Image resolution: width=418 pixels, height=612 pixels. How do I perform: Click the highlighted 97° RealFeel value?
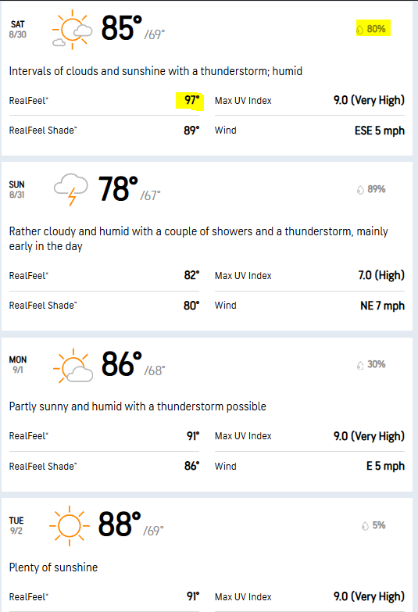coord(191,100)
